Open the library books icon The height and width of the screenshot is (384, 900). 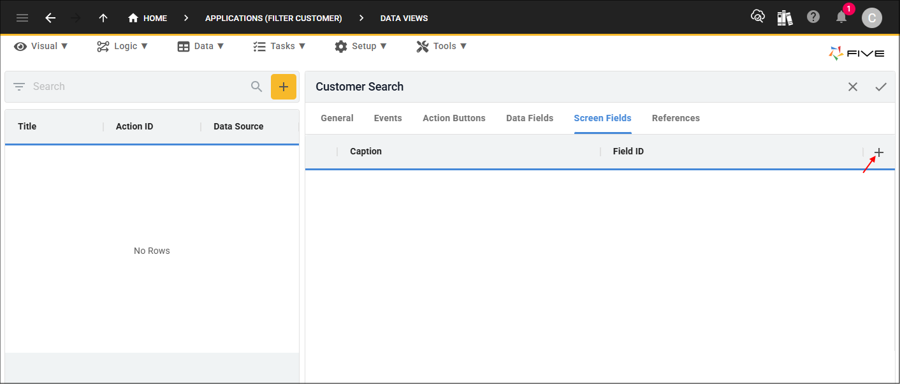pos(785,18)
